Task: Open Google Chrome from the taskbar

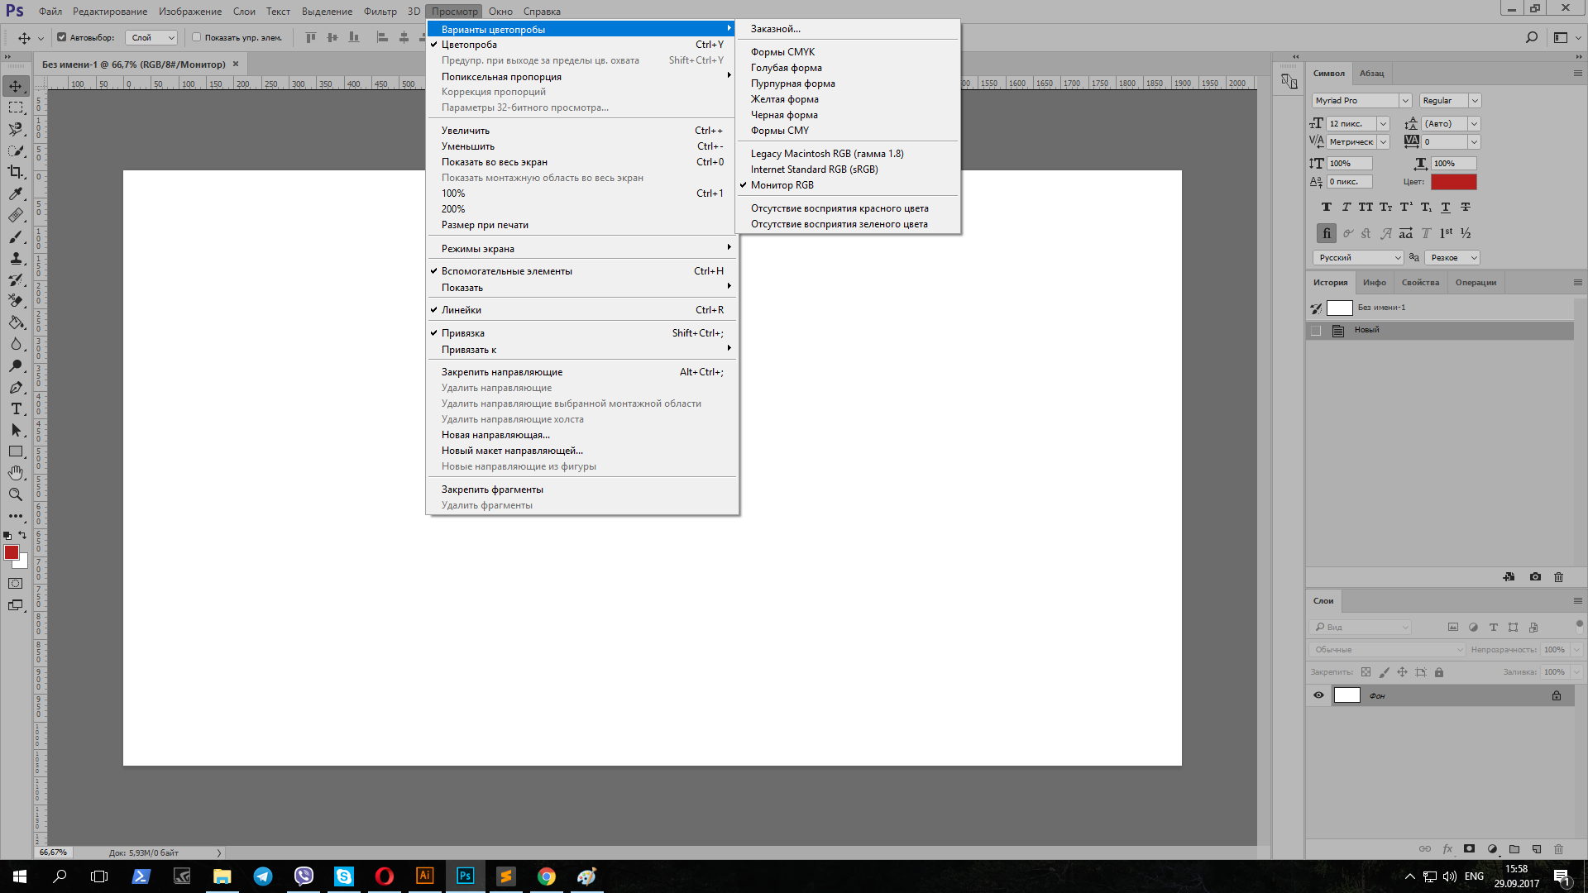Action: (547, 876)
